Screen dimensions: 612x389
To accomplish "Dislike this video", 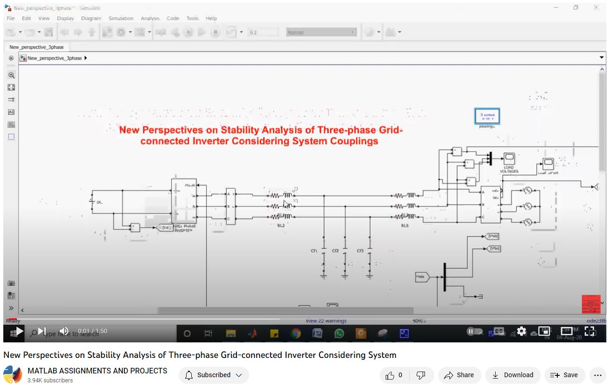I will 421,375.
